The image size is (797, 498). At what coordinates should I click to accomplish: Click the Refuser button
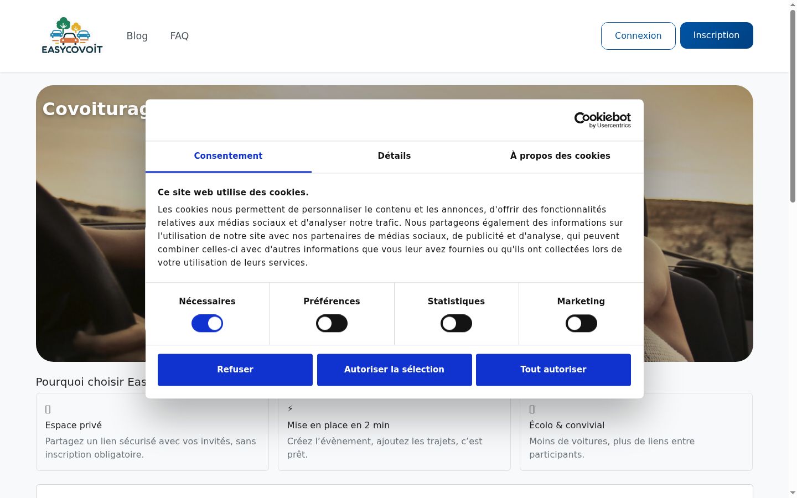coord(235,370)
